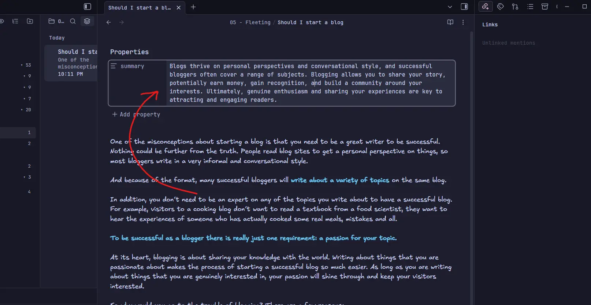
Task: Click the summary property text field
Action: click(x=308, y=83)
